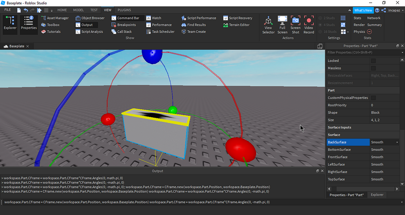Open Script Analysis
Viewport: 405px width, 215px height.
click(89, 32)
